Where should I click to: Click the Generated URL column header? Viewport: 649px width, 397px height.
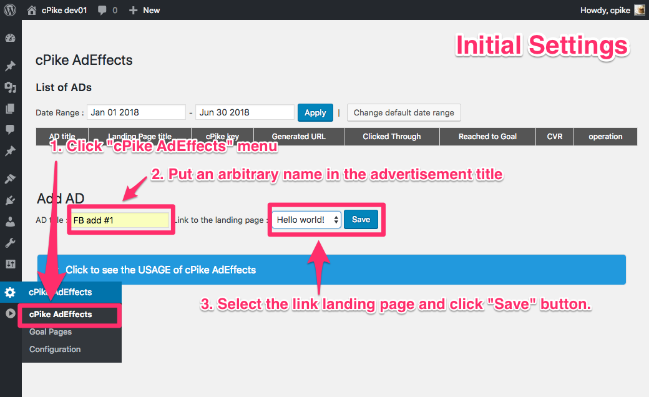point(299,137)
